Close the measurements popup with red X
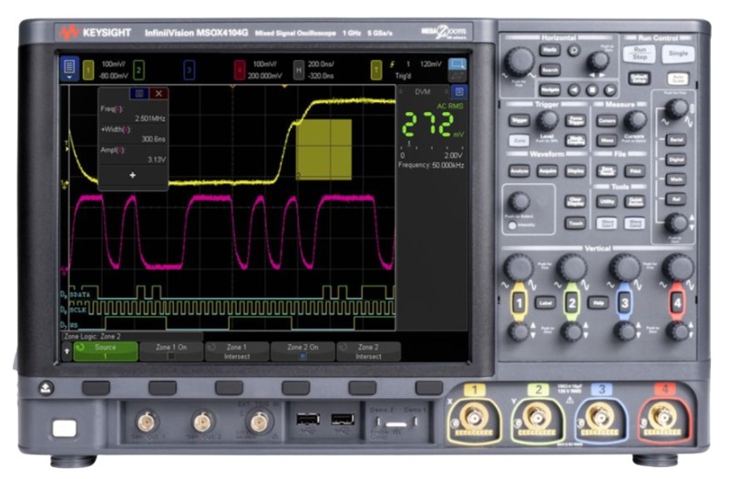 159,93
